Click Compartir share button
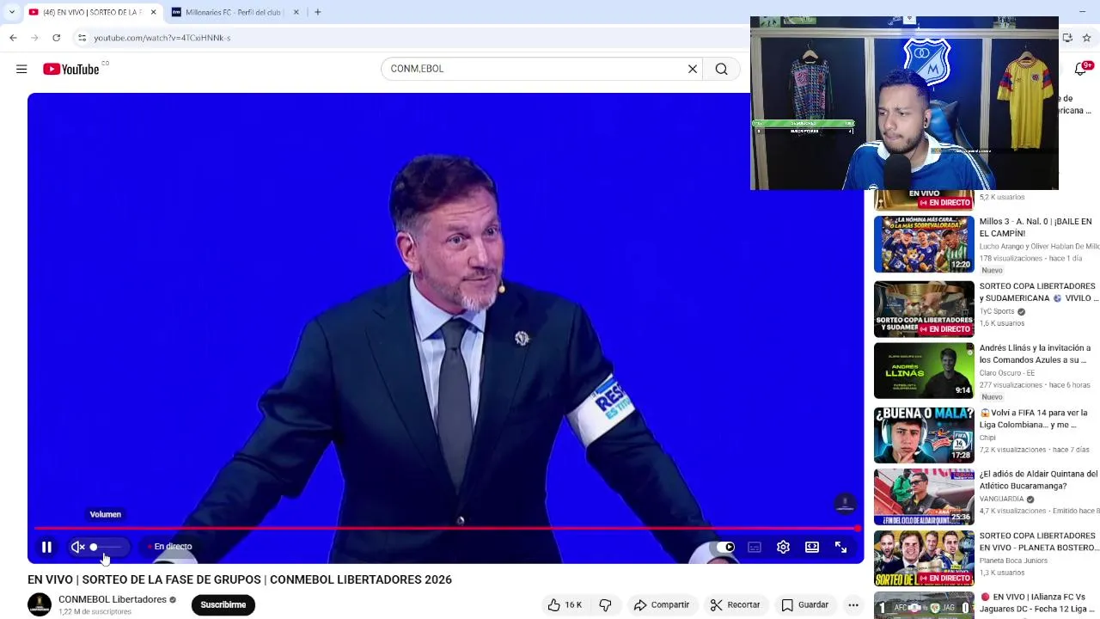Image resolution: width=1100 pixels, height=619 pixels. click(x=662, y=605)
